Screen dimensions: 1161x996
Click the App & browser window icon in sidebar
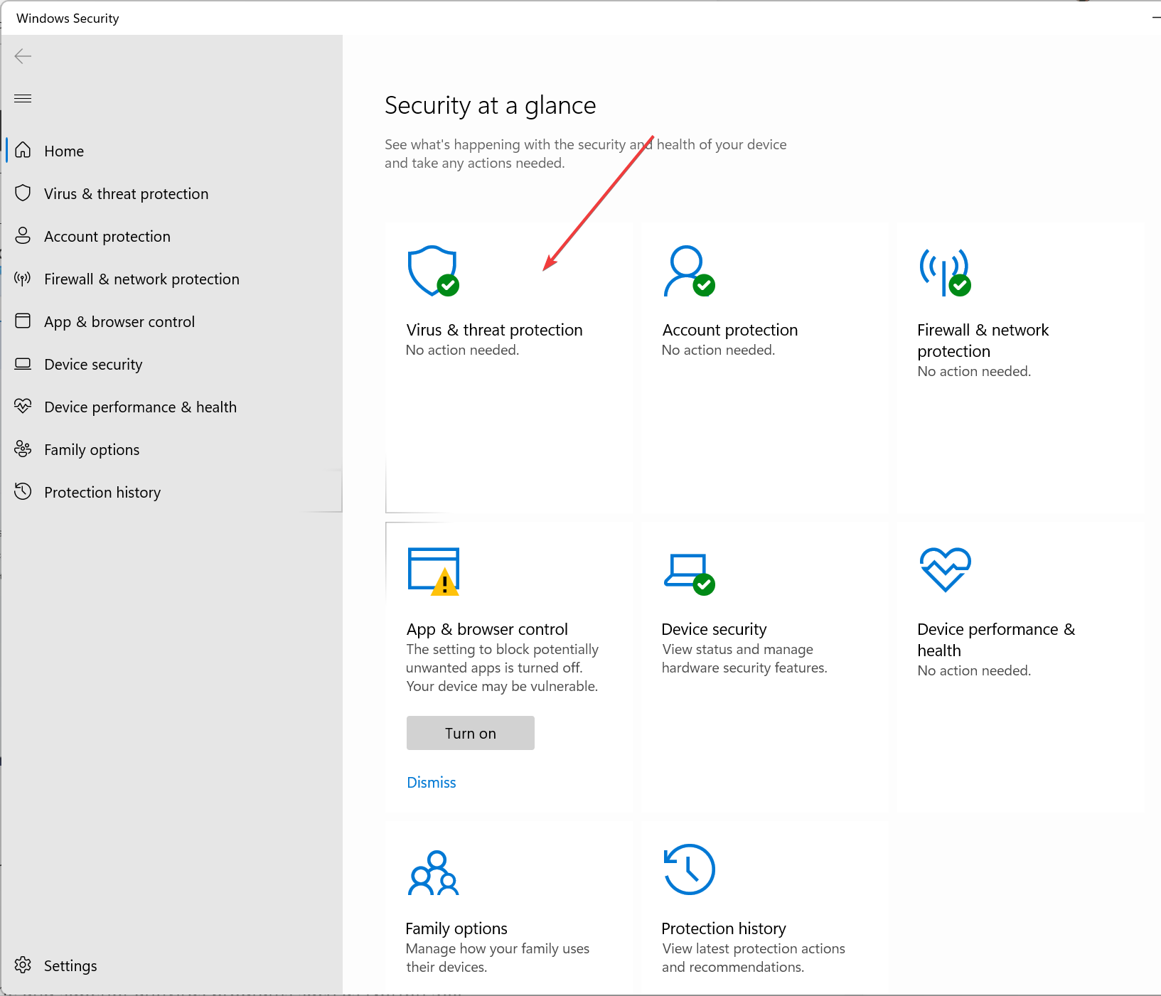coord(23,321)
